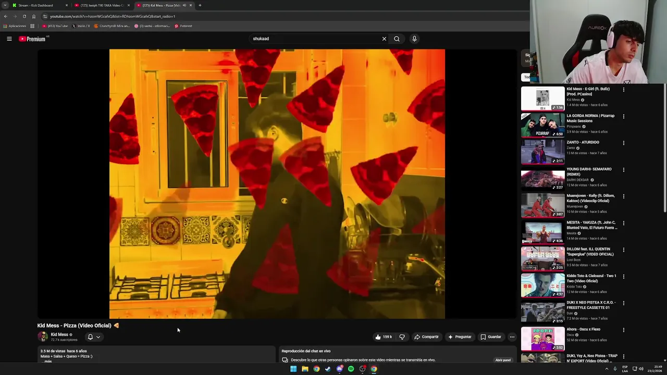Open the YouTube hamburger guide menu

pos(9,39)
